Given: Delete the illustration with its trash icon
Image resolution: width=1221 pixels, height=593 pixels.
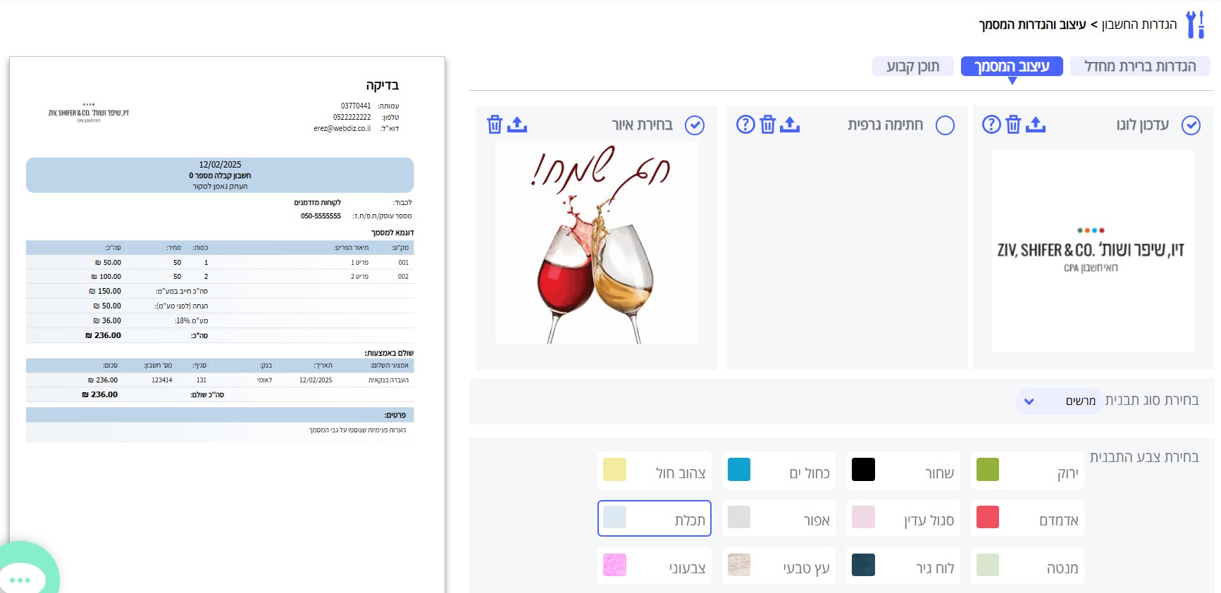Looking at the screenshot, I should [495, 125].
